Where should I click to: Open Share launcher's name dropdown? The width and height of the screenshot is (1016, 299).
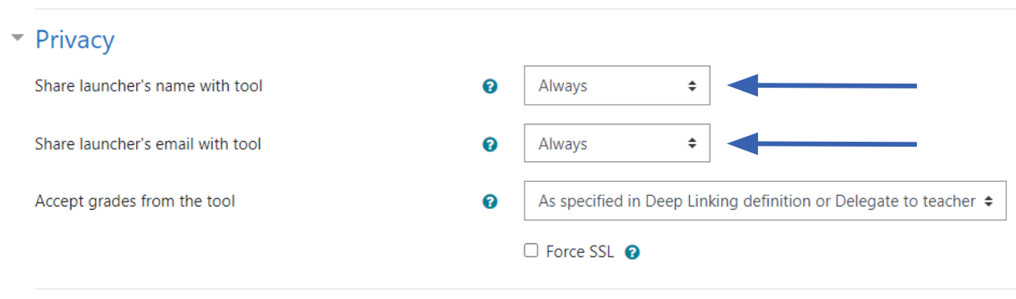click(617, 85)
